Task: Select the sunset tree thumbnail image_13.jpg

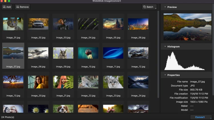Action: [13, 82]
